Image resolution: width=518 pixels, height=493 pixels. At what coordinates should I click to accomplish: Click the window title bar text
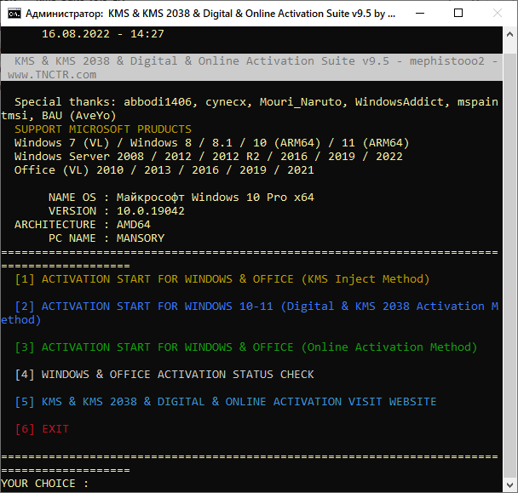[204, 14]
